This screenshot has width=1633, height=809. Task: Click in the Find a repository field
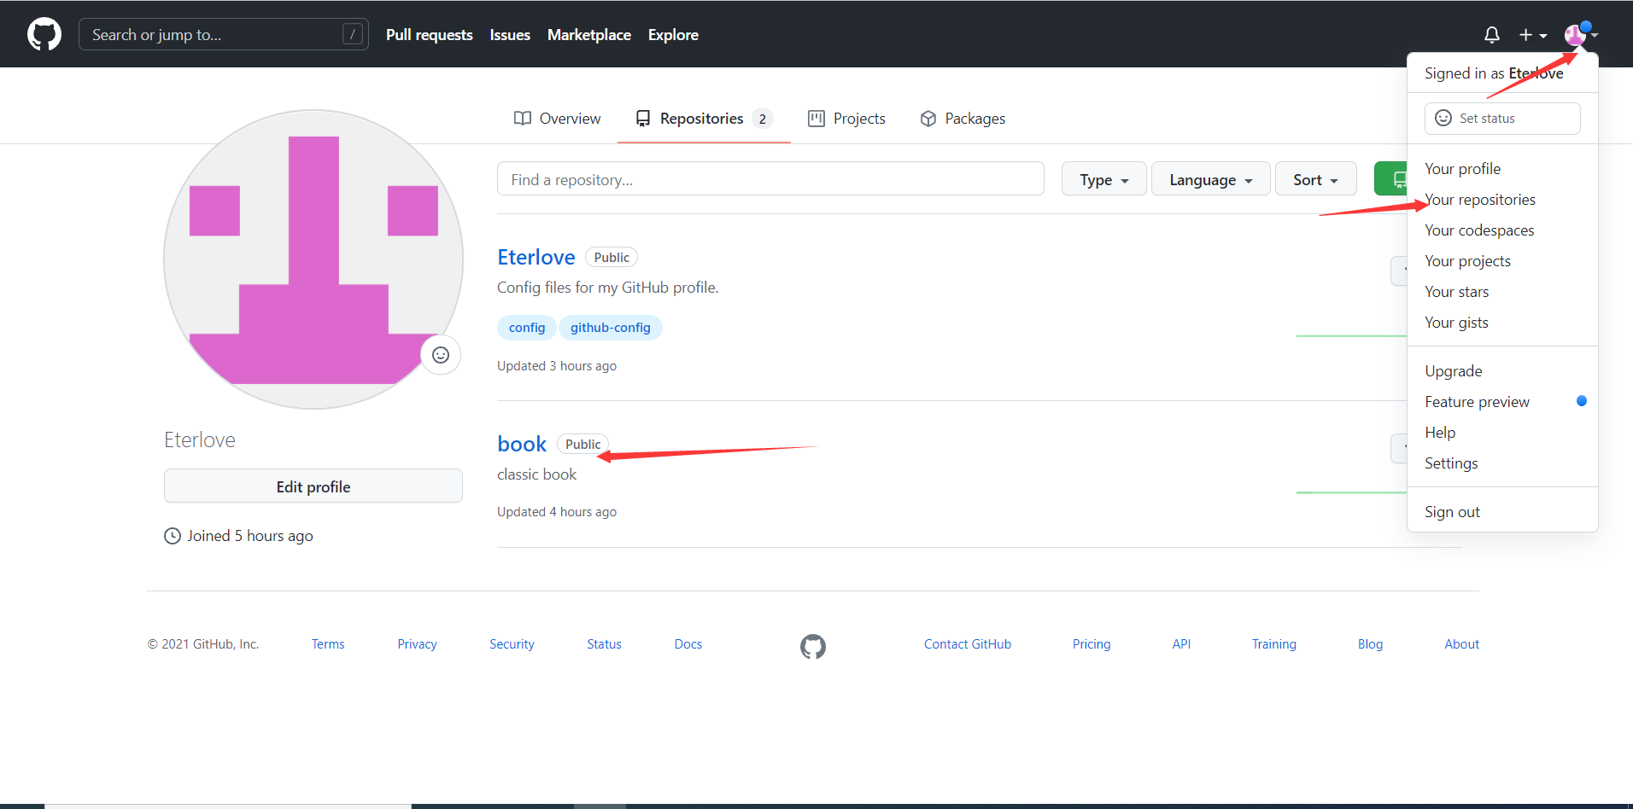click(770, 179)
